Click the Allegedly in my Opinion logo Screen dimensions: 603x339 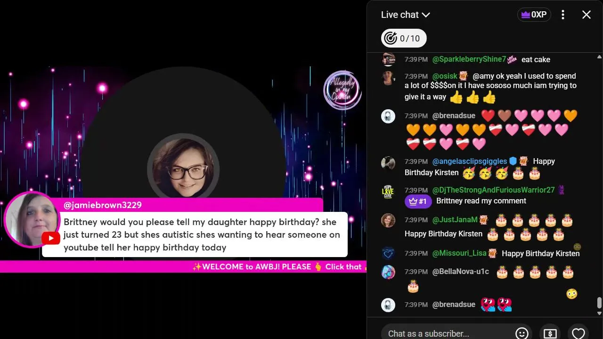342,90
